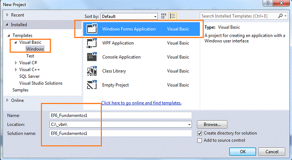292x160 pixels.
Task: Click the Empty Project template icon
Action: [92, 85]
